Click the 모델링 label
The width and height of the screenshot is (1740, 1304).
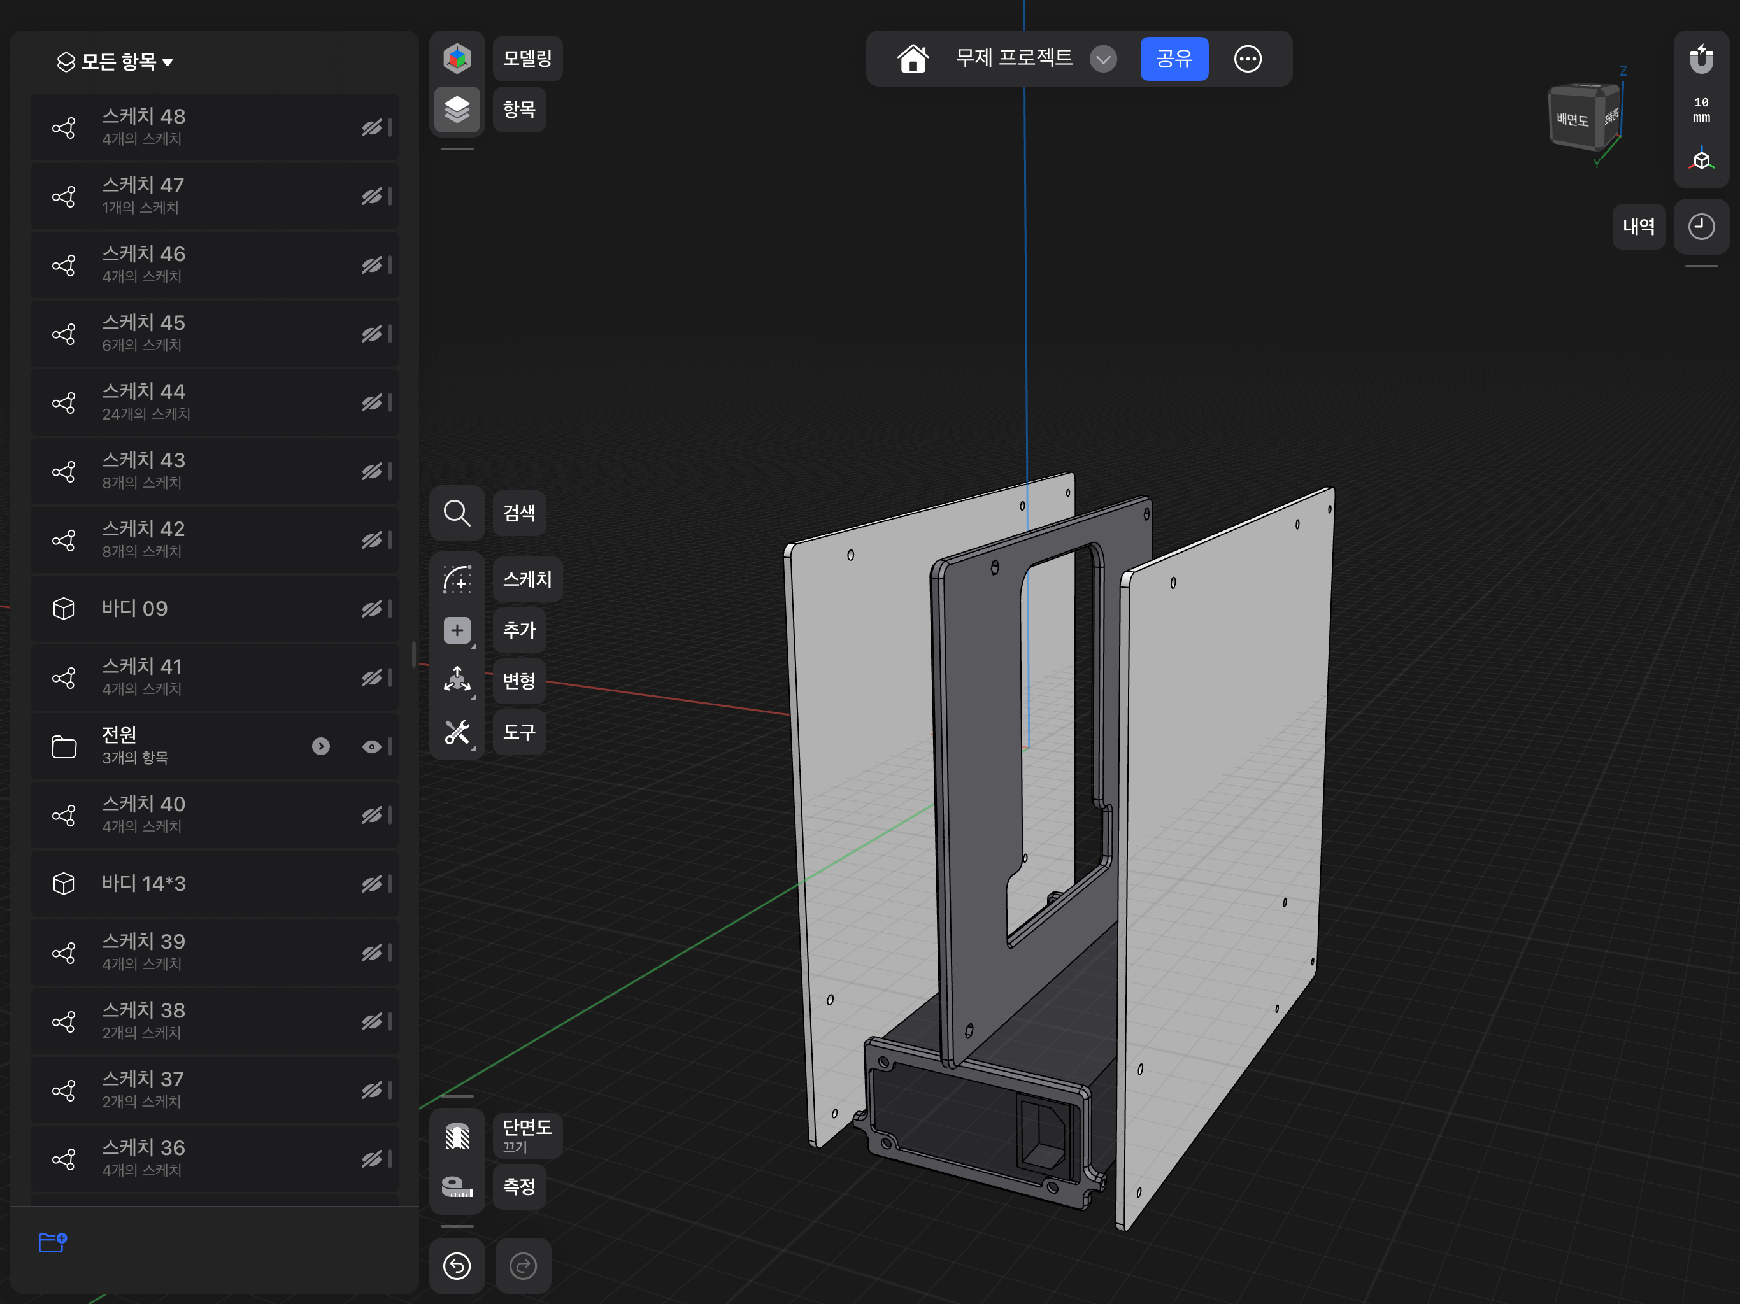point(527,58)
